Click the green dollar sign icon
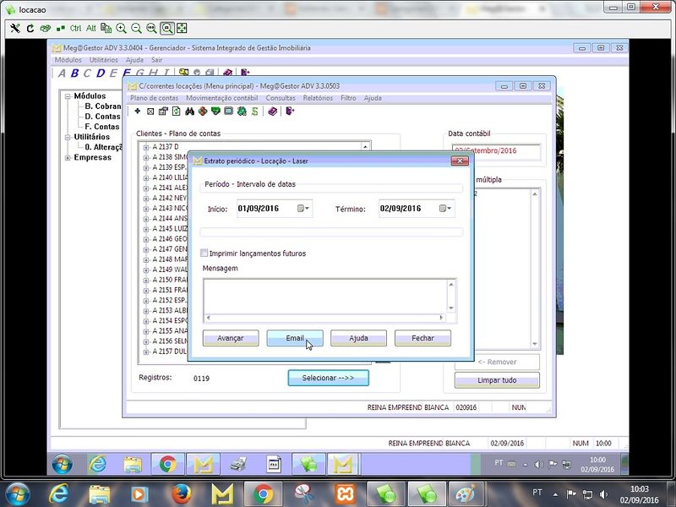The image size is (676, 507). (x=253, y=111)
